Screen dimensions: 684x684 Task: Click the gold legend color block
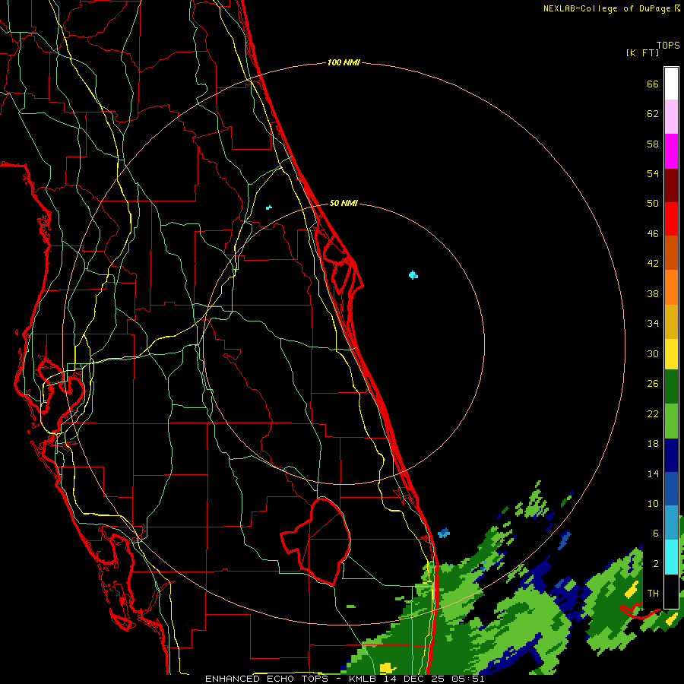click(x=671, y=321)
